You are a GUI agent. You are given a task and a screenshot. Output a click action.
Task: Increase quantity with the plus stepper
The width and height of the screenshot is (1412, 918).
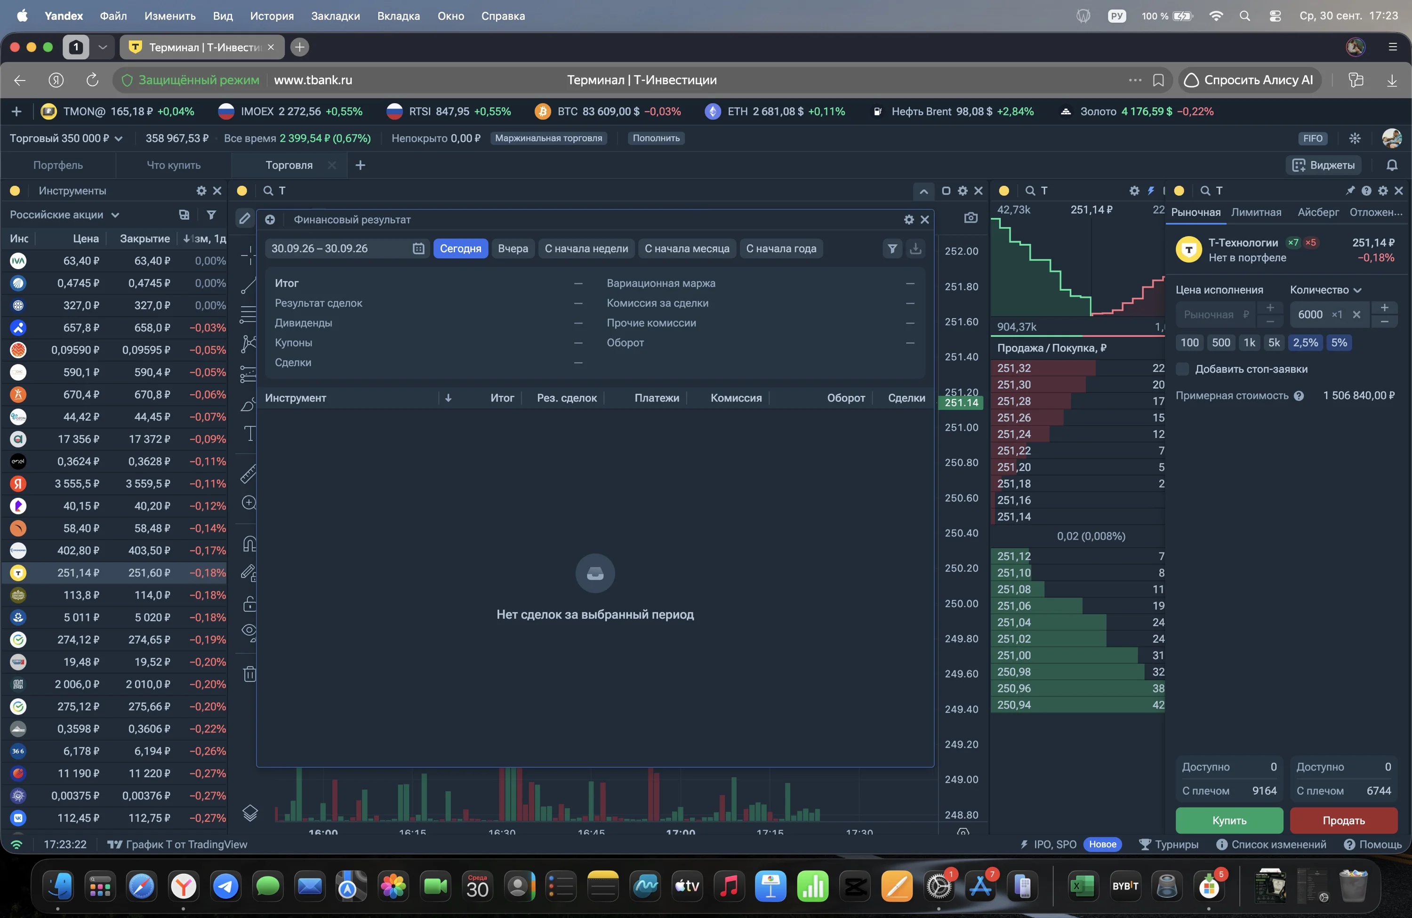[1384, 308]
